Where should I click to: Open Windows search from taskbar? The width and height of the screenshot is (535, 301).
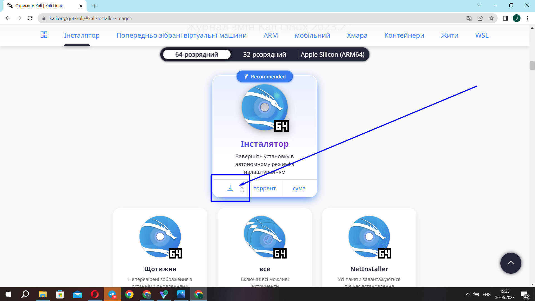point(25,294)
